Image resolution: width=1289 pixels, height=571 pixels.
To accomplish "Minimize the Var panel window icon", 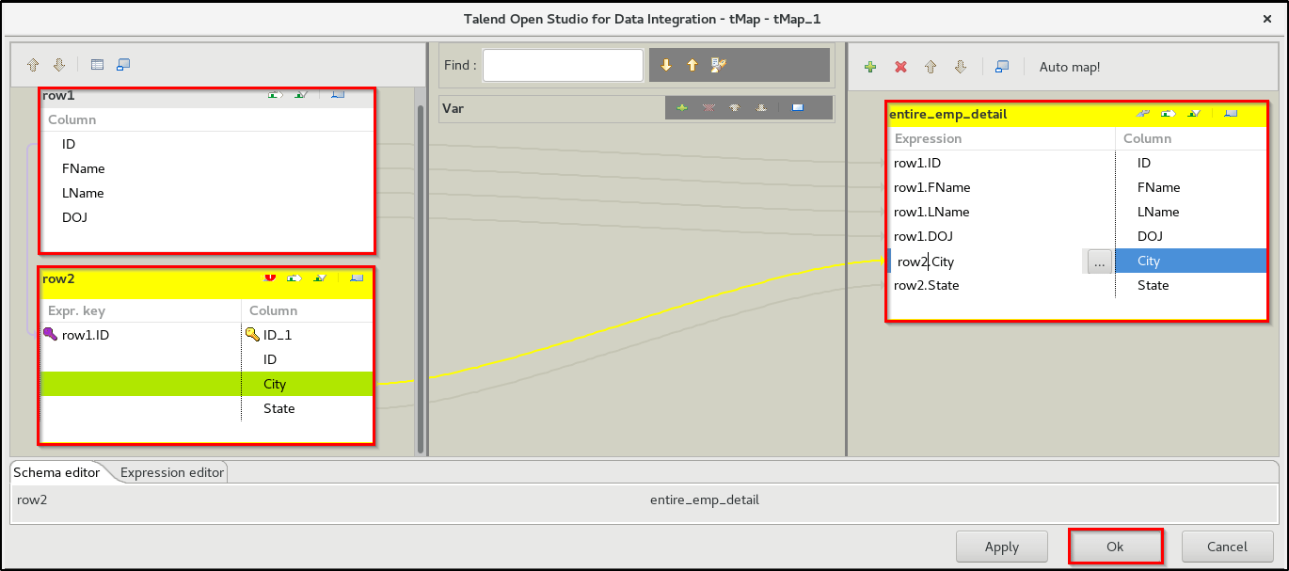I will (798, 108).
